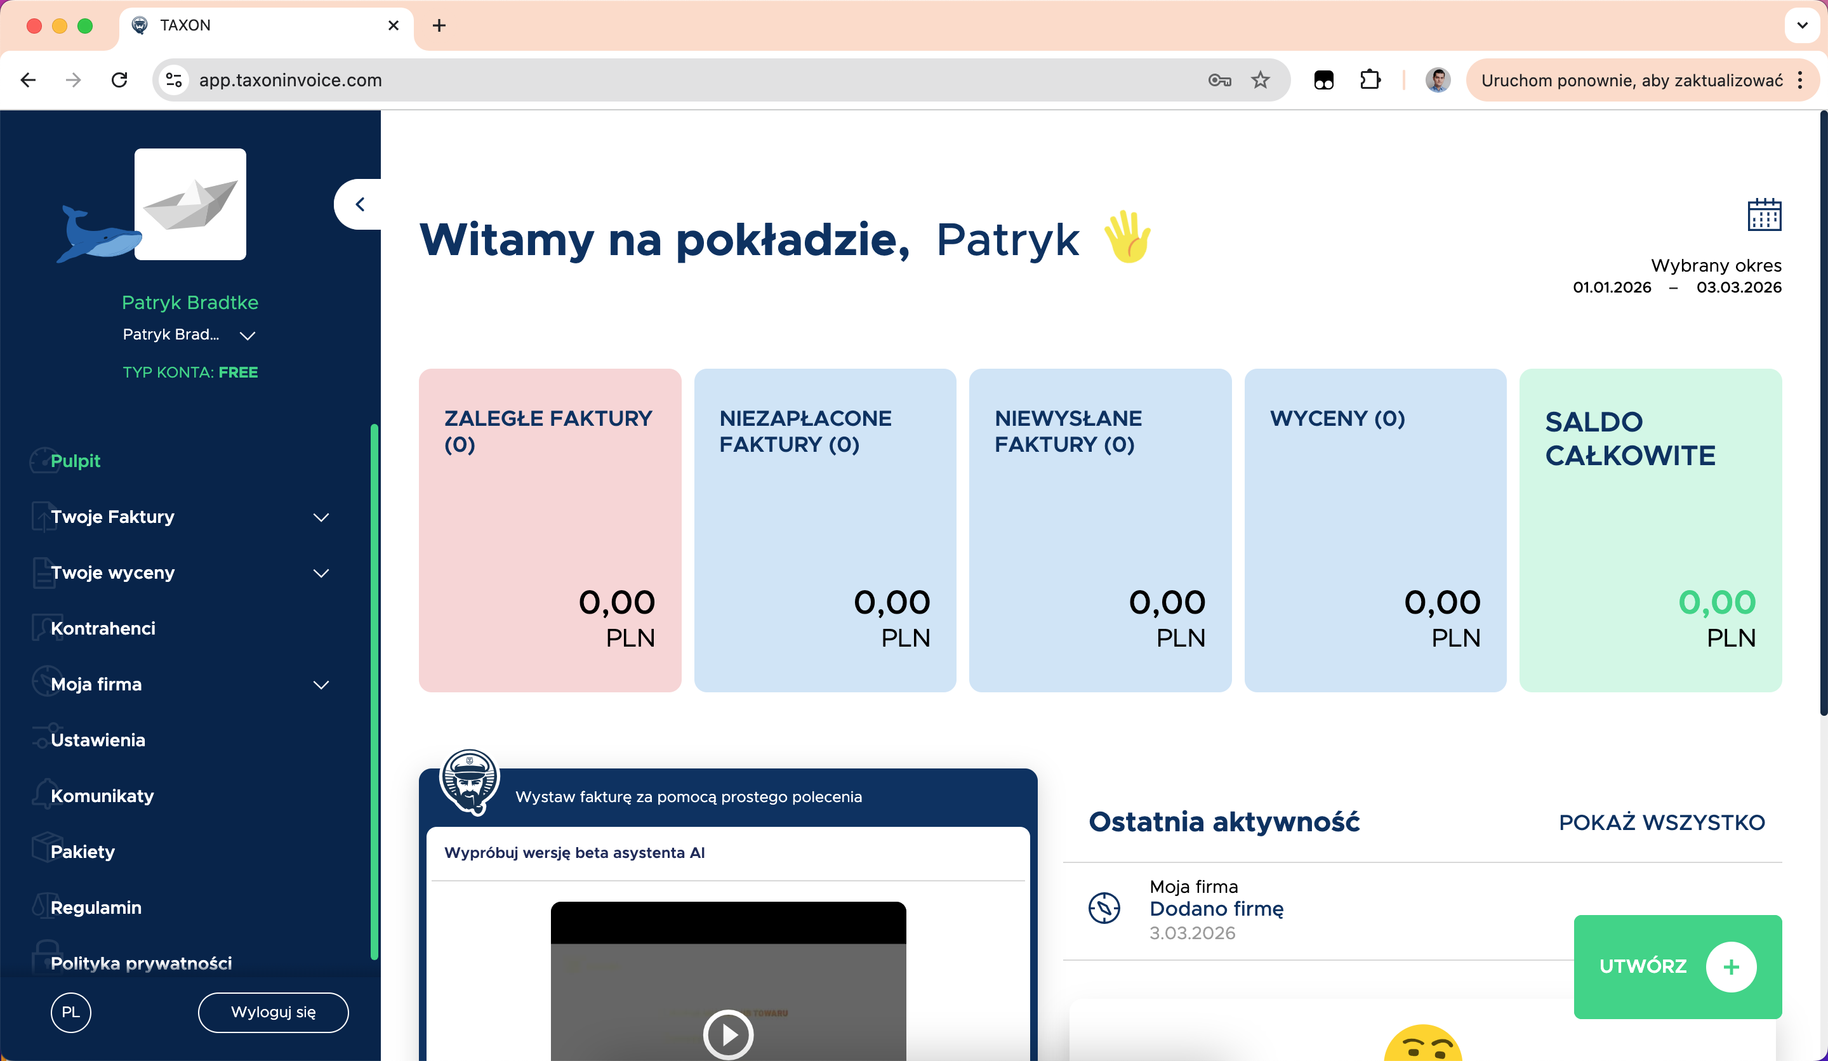Click the TYP KONTA: FREE label
The width and height of the screenshot is (1828, 1061).
pos(190,372)
